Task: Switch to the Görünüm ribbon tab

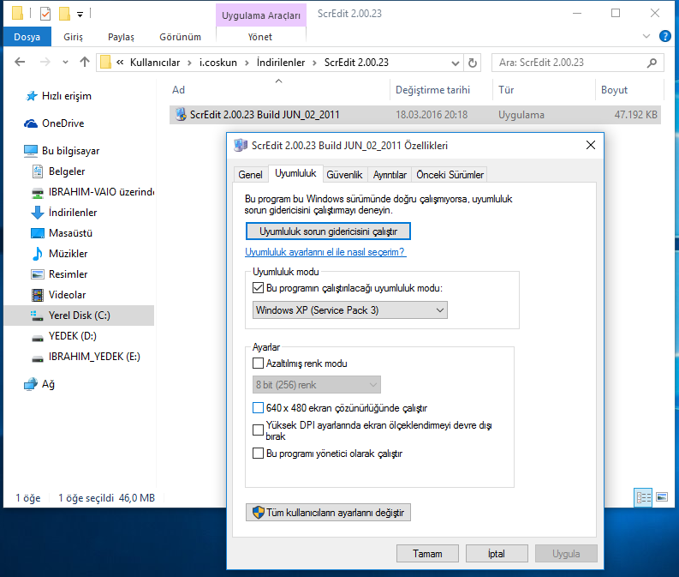Action: (x=180, y=37)
